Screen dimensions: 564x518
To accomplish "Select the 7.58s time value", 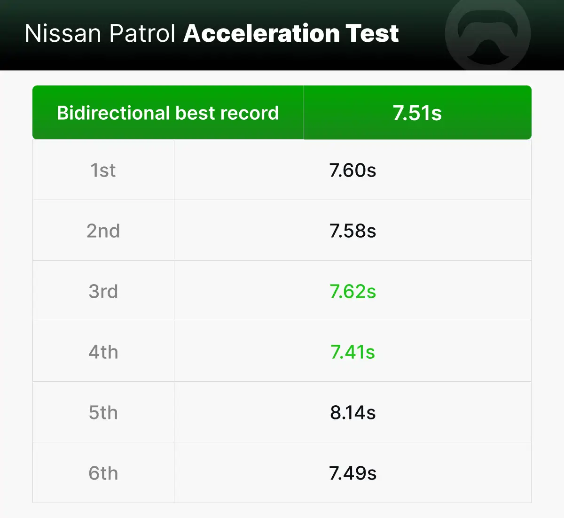I will click(x=352, y=231).
